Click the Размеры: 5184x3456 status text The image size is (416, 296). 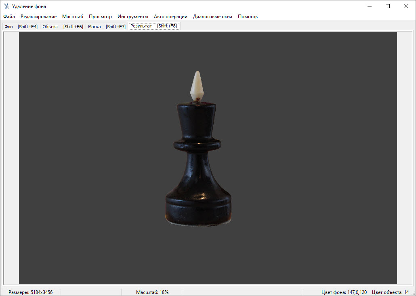click(31, 292)
